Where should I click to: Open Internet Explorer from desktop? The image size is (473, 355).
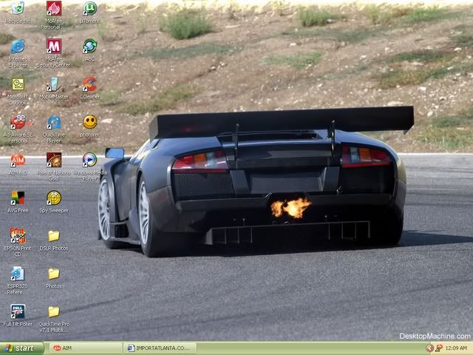pos(18,47)
